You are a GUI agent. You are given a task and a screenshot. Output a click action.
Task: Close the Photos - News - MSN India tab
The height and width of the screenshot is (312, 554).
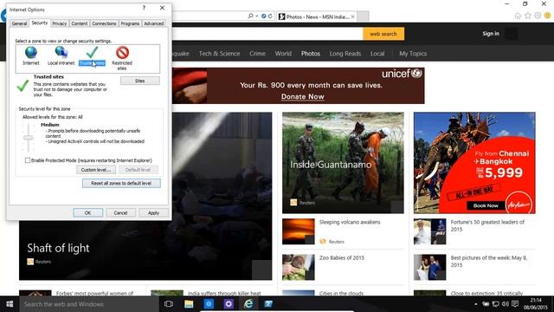click(352, 16)
